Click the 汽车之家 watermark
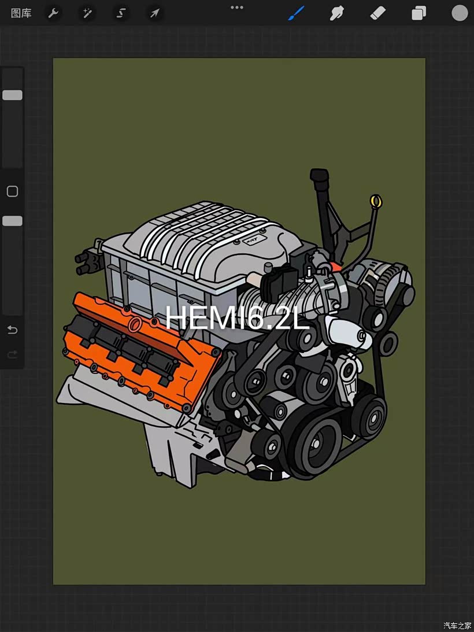474x632 pixels. point(457,625)
